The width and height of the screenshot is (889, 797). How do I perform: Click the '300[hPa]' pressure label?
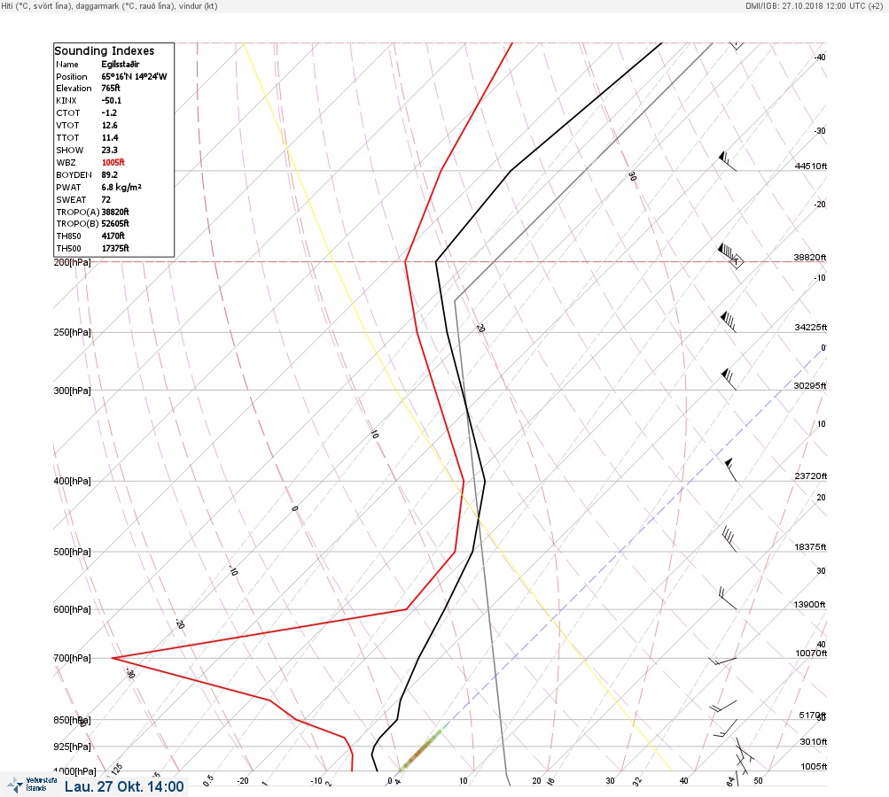tap(72, 391)
